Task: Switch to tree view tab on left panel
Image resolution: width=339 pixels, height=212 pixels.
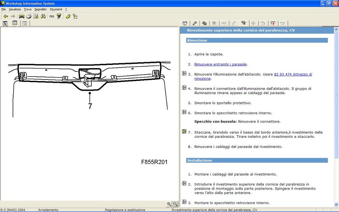Action: (5, 23)
